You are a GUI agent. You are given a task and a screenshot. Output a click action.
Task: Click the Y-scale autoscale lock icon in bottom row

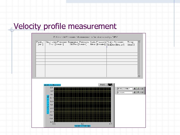click(135, 92)
